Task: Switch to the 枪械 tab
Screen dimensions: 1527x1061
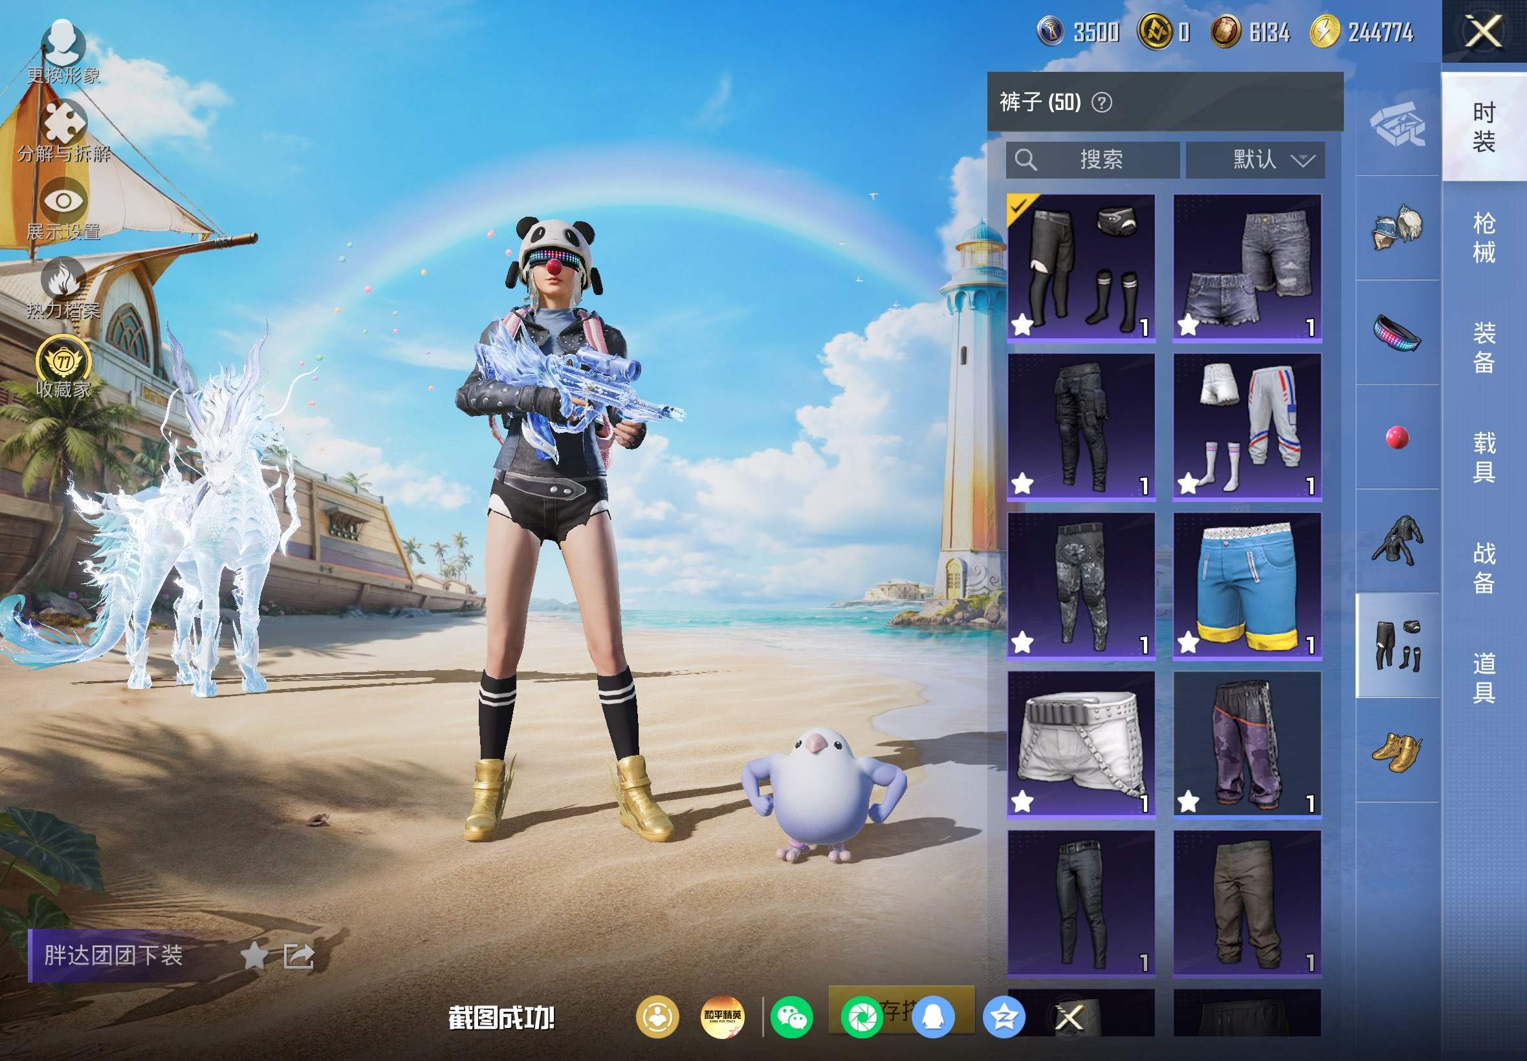Action: pos(1484,237)
